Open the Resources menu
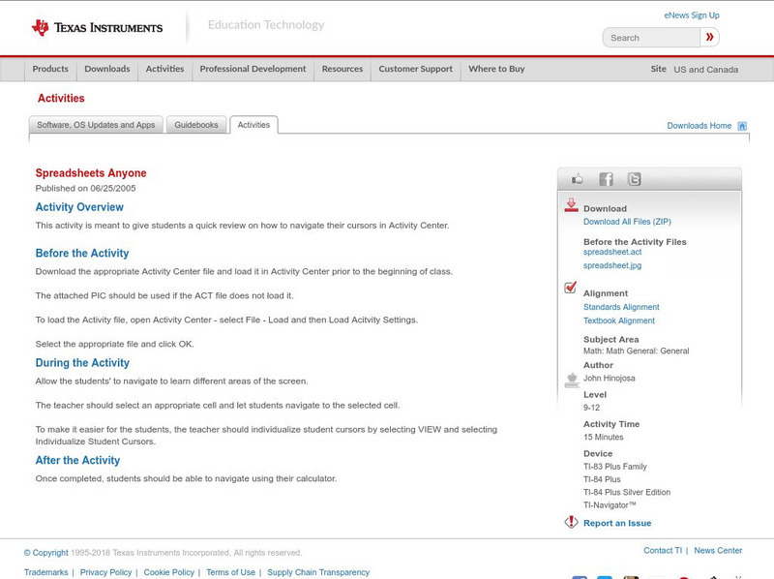The image size is (774, 579). [x=342, y=69]
